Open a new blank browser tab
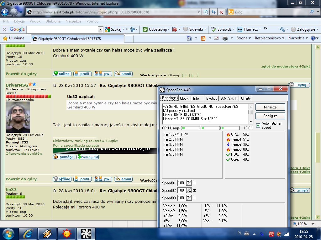This screenshot has height=240, width=321. tap(129, 38)
